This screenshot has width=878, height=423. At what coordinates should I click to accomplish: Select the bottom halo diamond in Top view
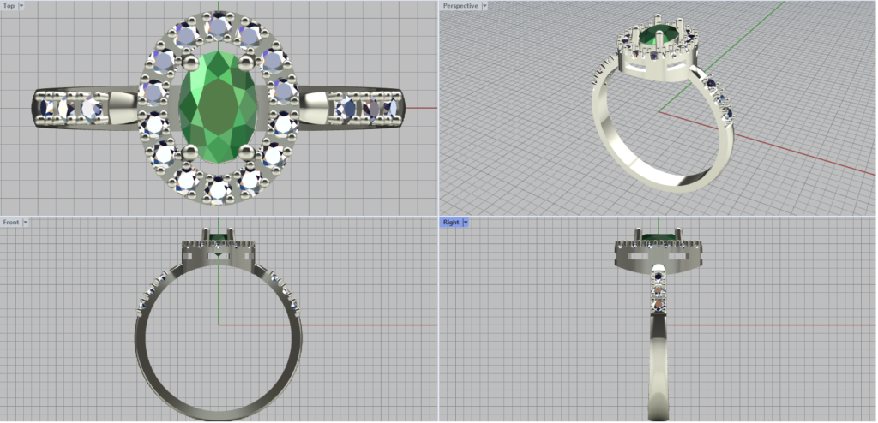click(219, 188)
